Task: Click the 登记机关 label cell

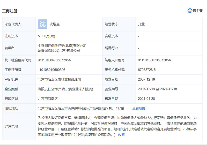Action: [x=19, y=79]
